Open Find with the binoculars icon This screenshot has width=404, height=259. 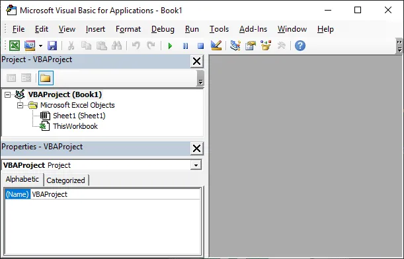coord(117,46)
